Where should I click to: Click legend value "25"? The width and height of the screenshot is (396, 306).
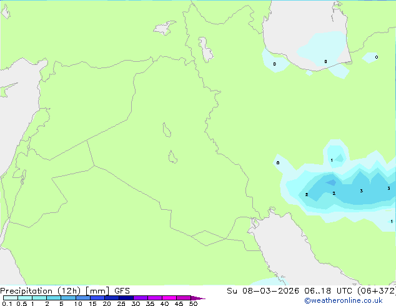tap(121, 304)
